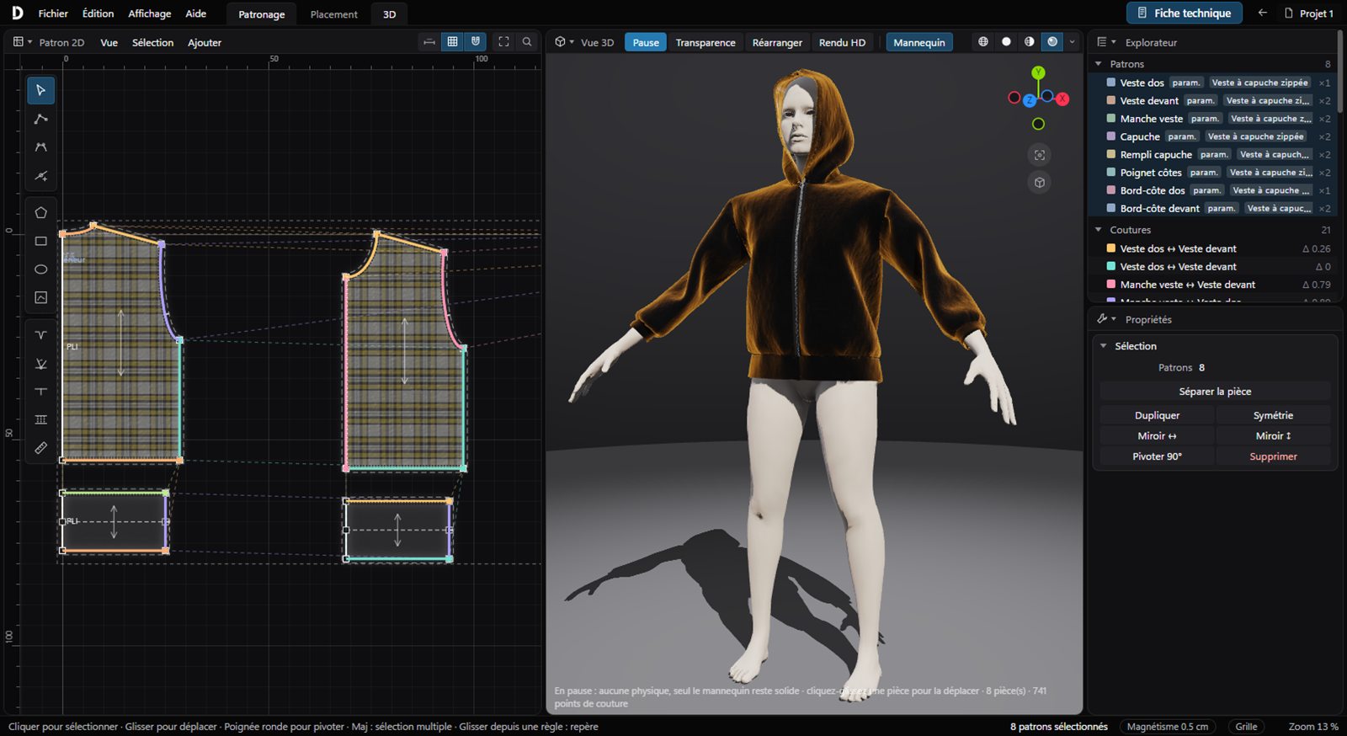This screenshot has width=1347, height=736.
Task: Pick the add-point-on-segment tool
Action: [40, 176]
